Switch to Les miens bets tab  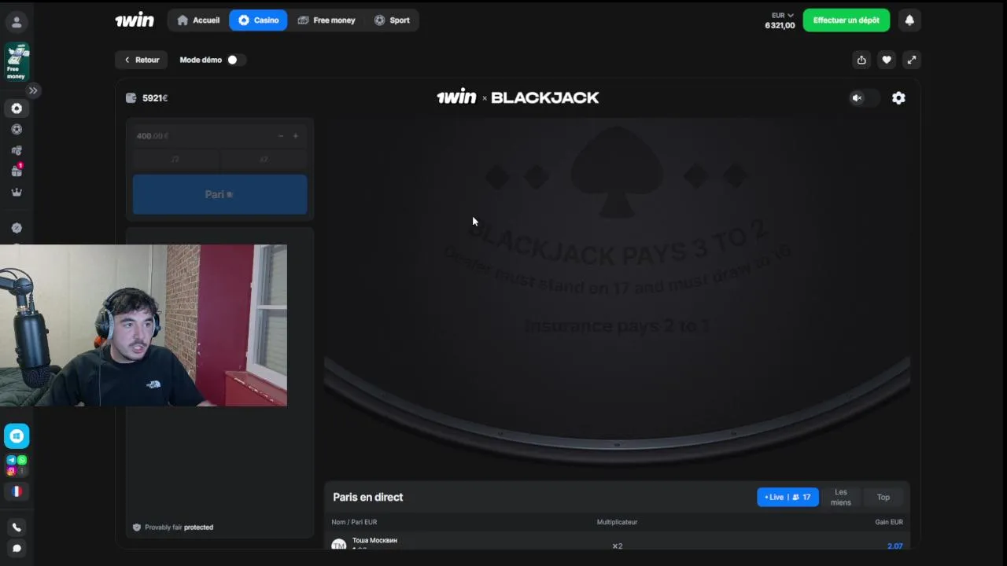[841, 497]
